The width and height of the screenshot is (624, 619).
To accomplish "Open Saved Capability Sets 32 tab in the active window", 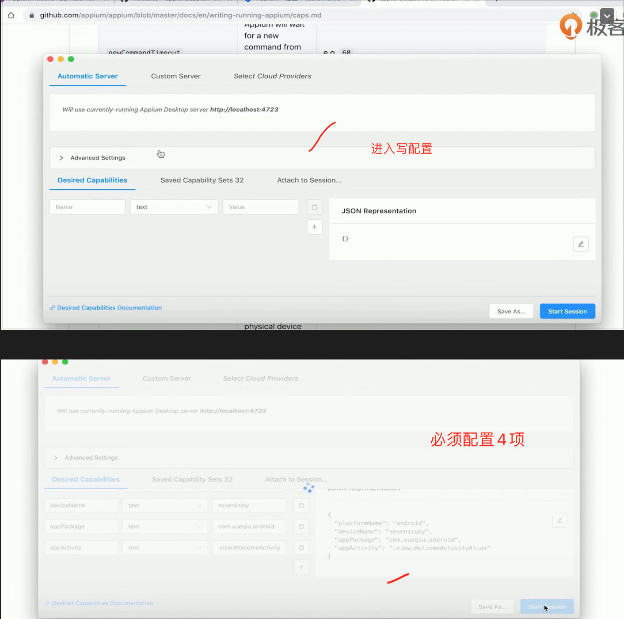I will (x=202, y=180).
